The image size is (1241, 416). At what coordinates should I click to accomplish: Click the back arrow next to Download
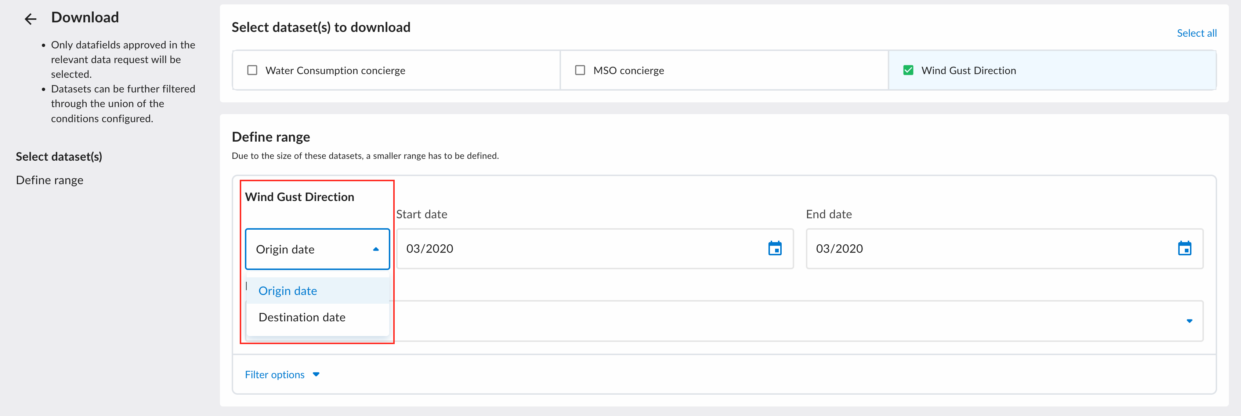click(x=30, y=19)
